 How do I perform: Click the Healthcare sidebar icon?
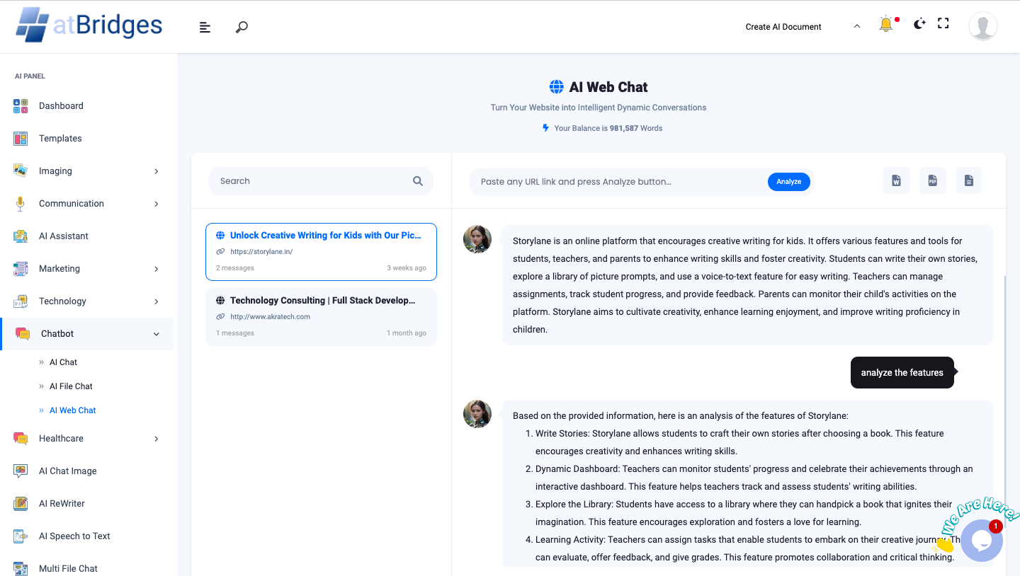(x=21, y=439)
